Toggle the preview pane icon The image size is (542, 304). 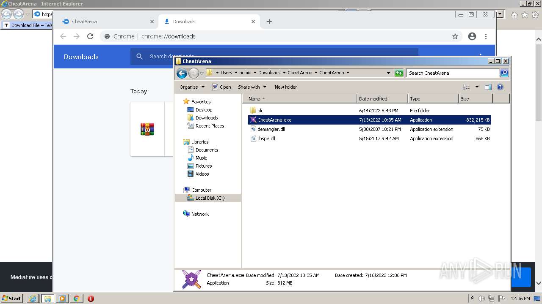(488, 87)
